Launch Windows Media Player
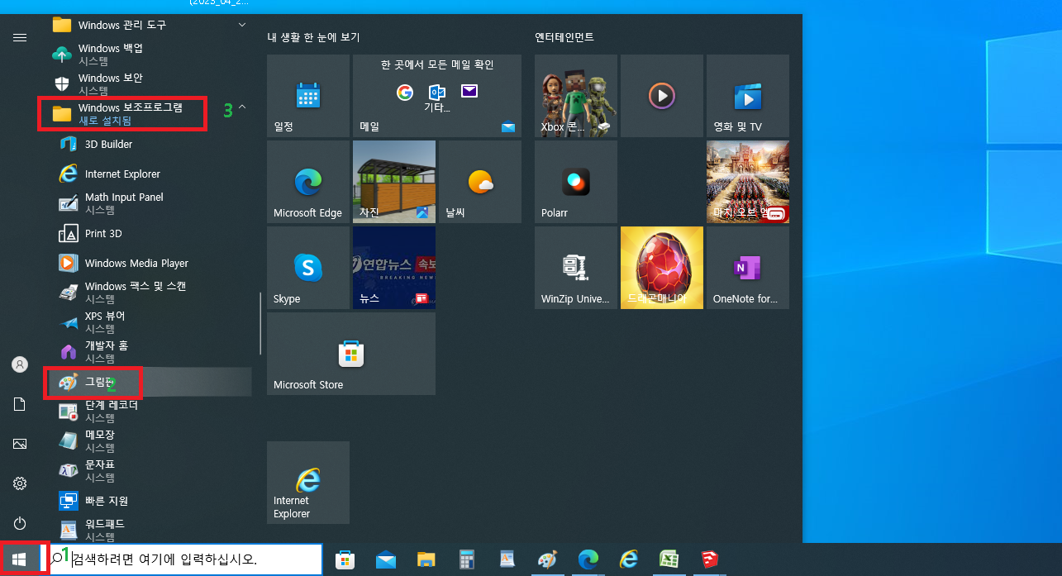The height and width of the screenshot is (576, 1062). 149,264
